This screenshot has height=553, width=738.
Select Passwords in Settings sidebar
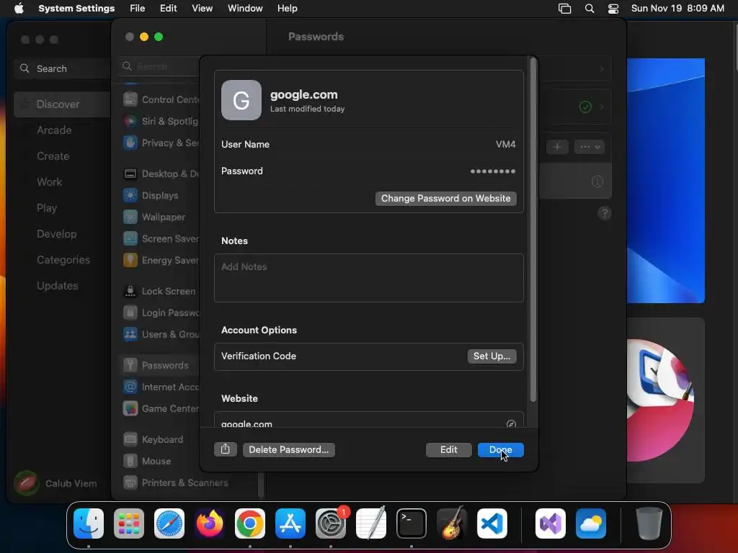159,365
